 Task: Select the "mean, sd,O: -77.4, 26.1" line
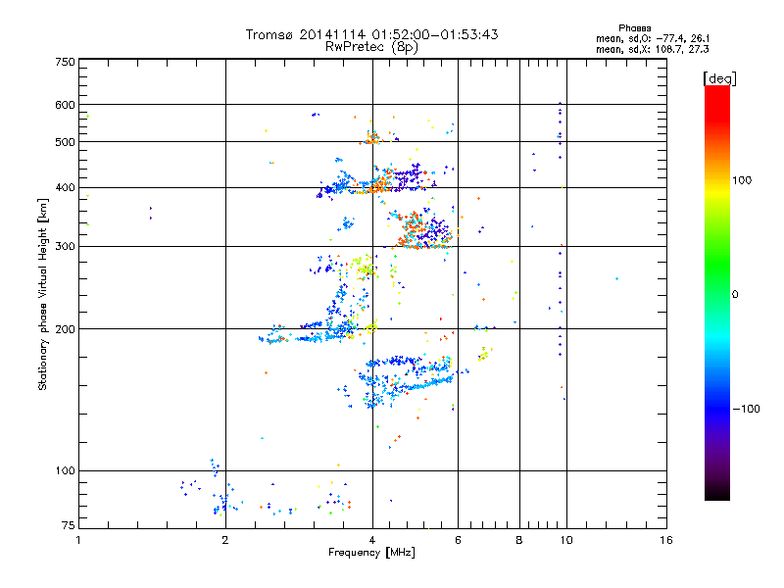[x=653, y=38]
